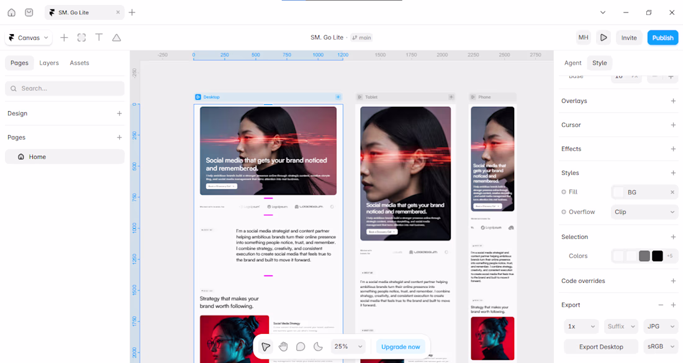Select the Text tool
The width and height of the screenshot is (683, 363).
pos(99,38)
